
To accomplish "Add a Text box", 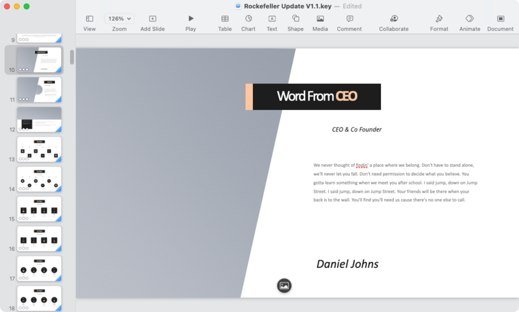I will pos(272,18).
